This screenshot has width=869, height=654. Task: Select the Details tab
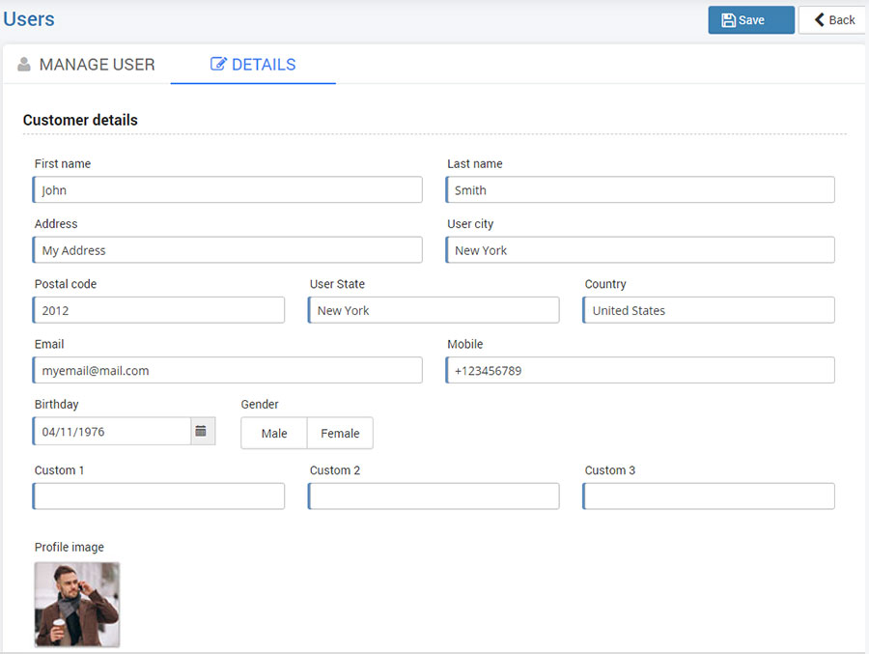[253, 65]
